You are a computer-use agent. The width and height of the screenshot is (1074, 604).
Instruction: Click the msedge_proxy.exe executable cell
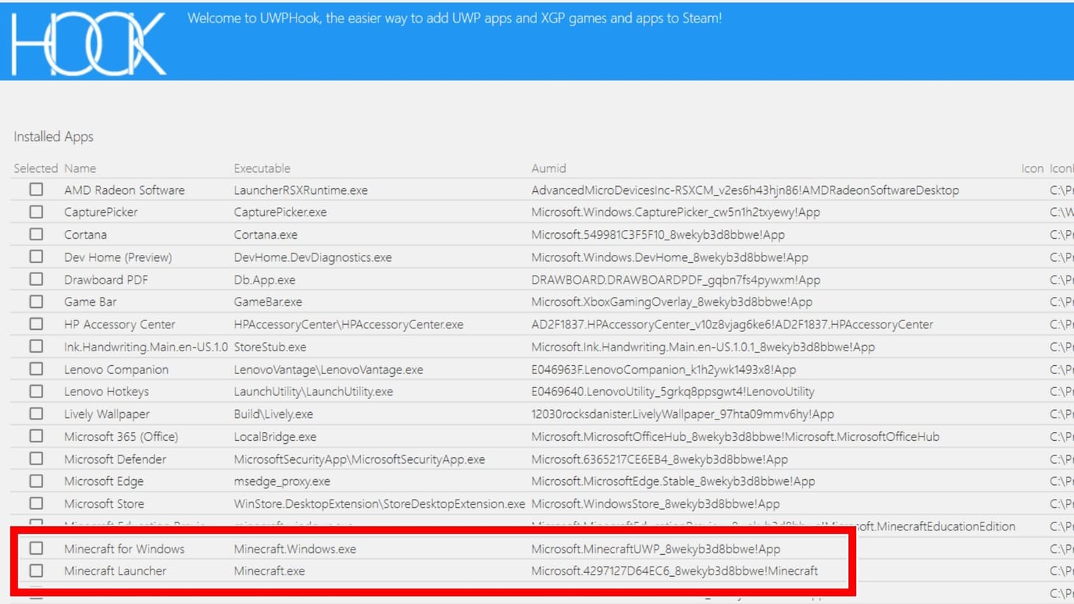pyautogui.click(x=282, y=481)
